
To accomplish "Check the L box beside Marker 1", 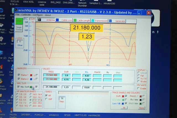I will coord(37,75).
